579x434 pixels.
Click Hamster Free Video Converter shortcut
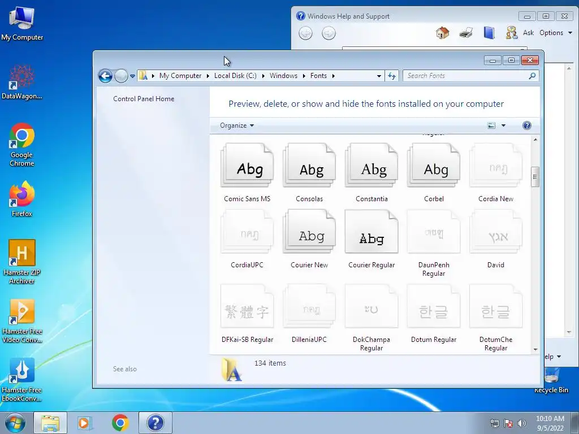point(22,321)
